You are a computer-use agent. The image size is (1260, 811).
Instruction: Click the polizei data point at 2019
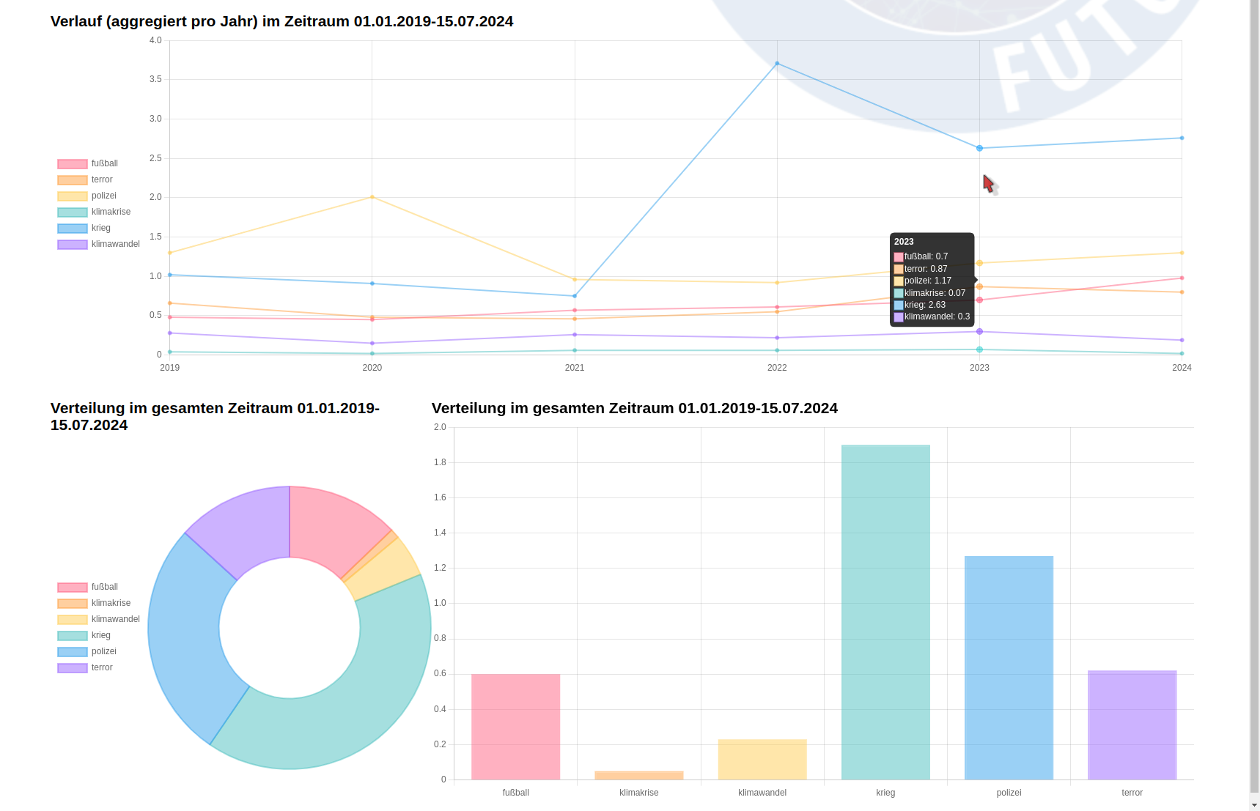click(170, 253)
